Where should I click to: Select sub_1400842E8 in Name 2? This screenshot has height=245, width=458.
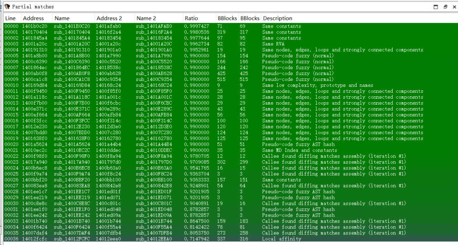154,186
